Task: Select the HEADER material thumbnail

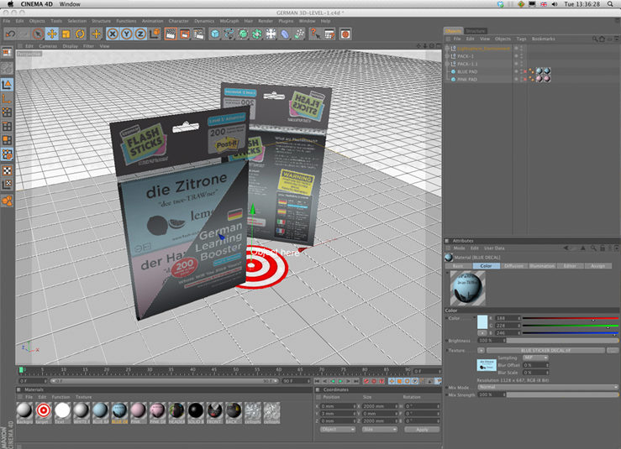Action: point(176,411)
